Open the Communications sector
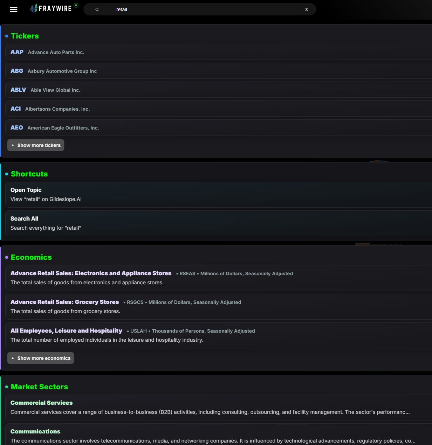The width and height of the screenshot is (432, 445). 35,432
